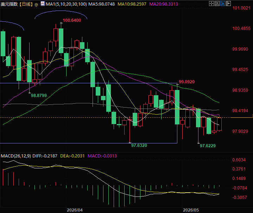253x213 pixels.
Task: Click the -0.0784 MACD axis value
Action: click(x=240, y=188)
